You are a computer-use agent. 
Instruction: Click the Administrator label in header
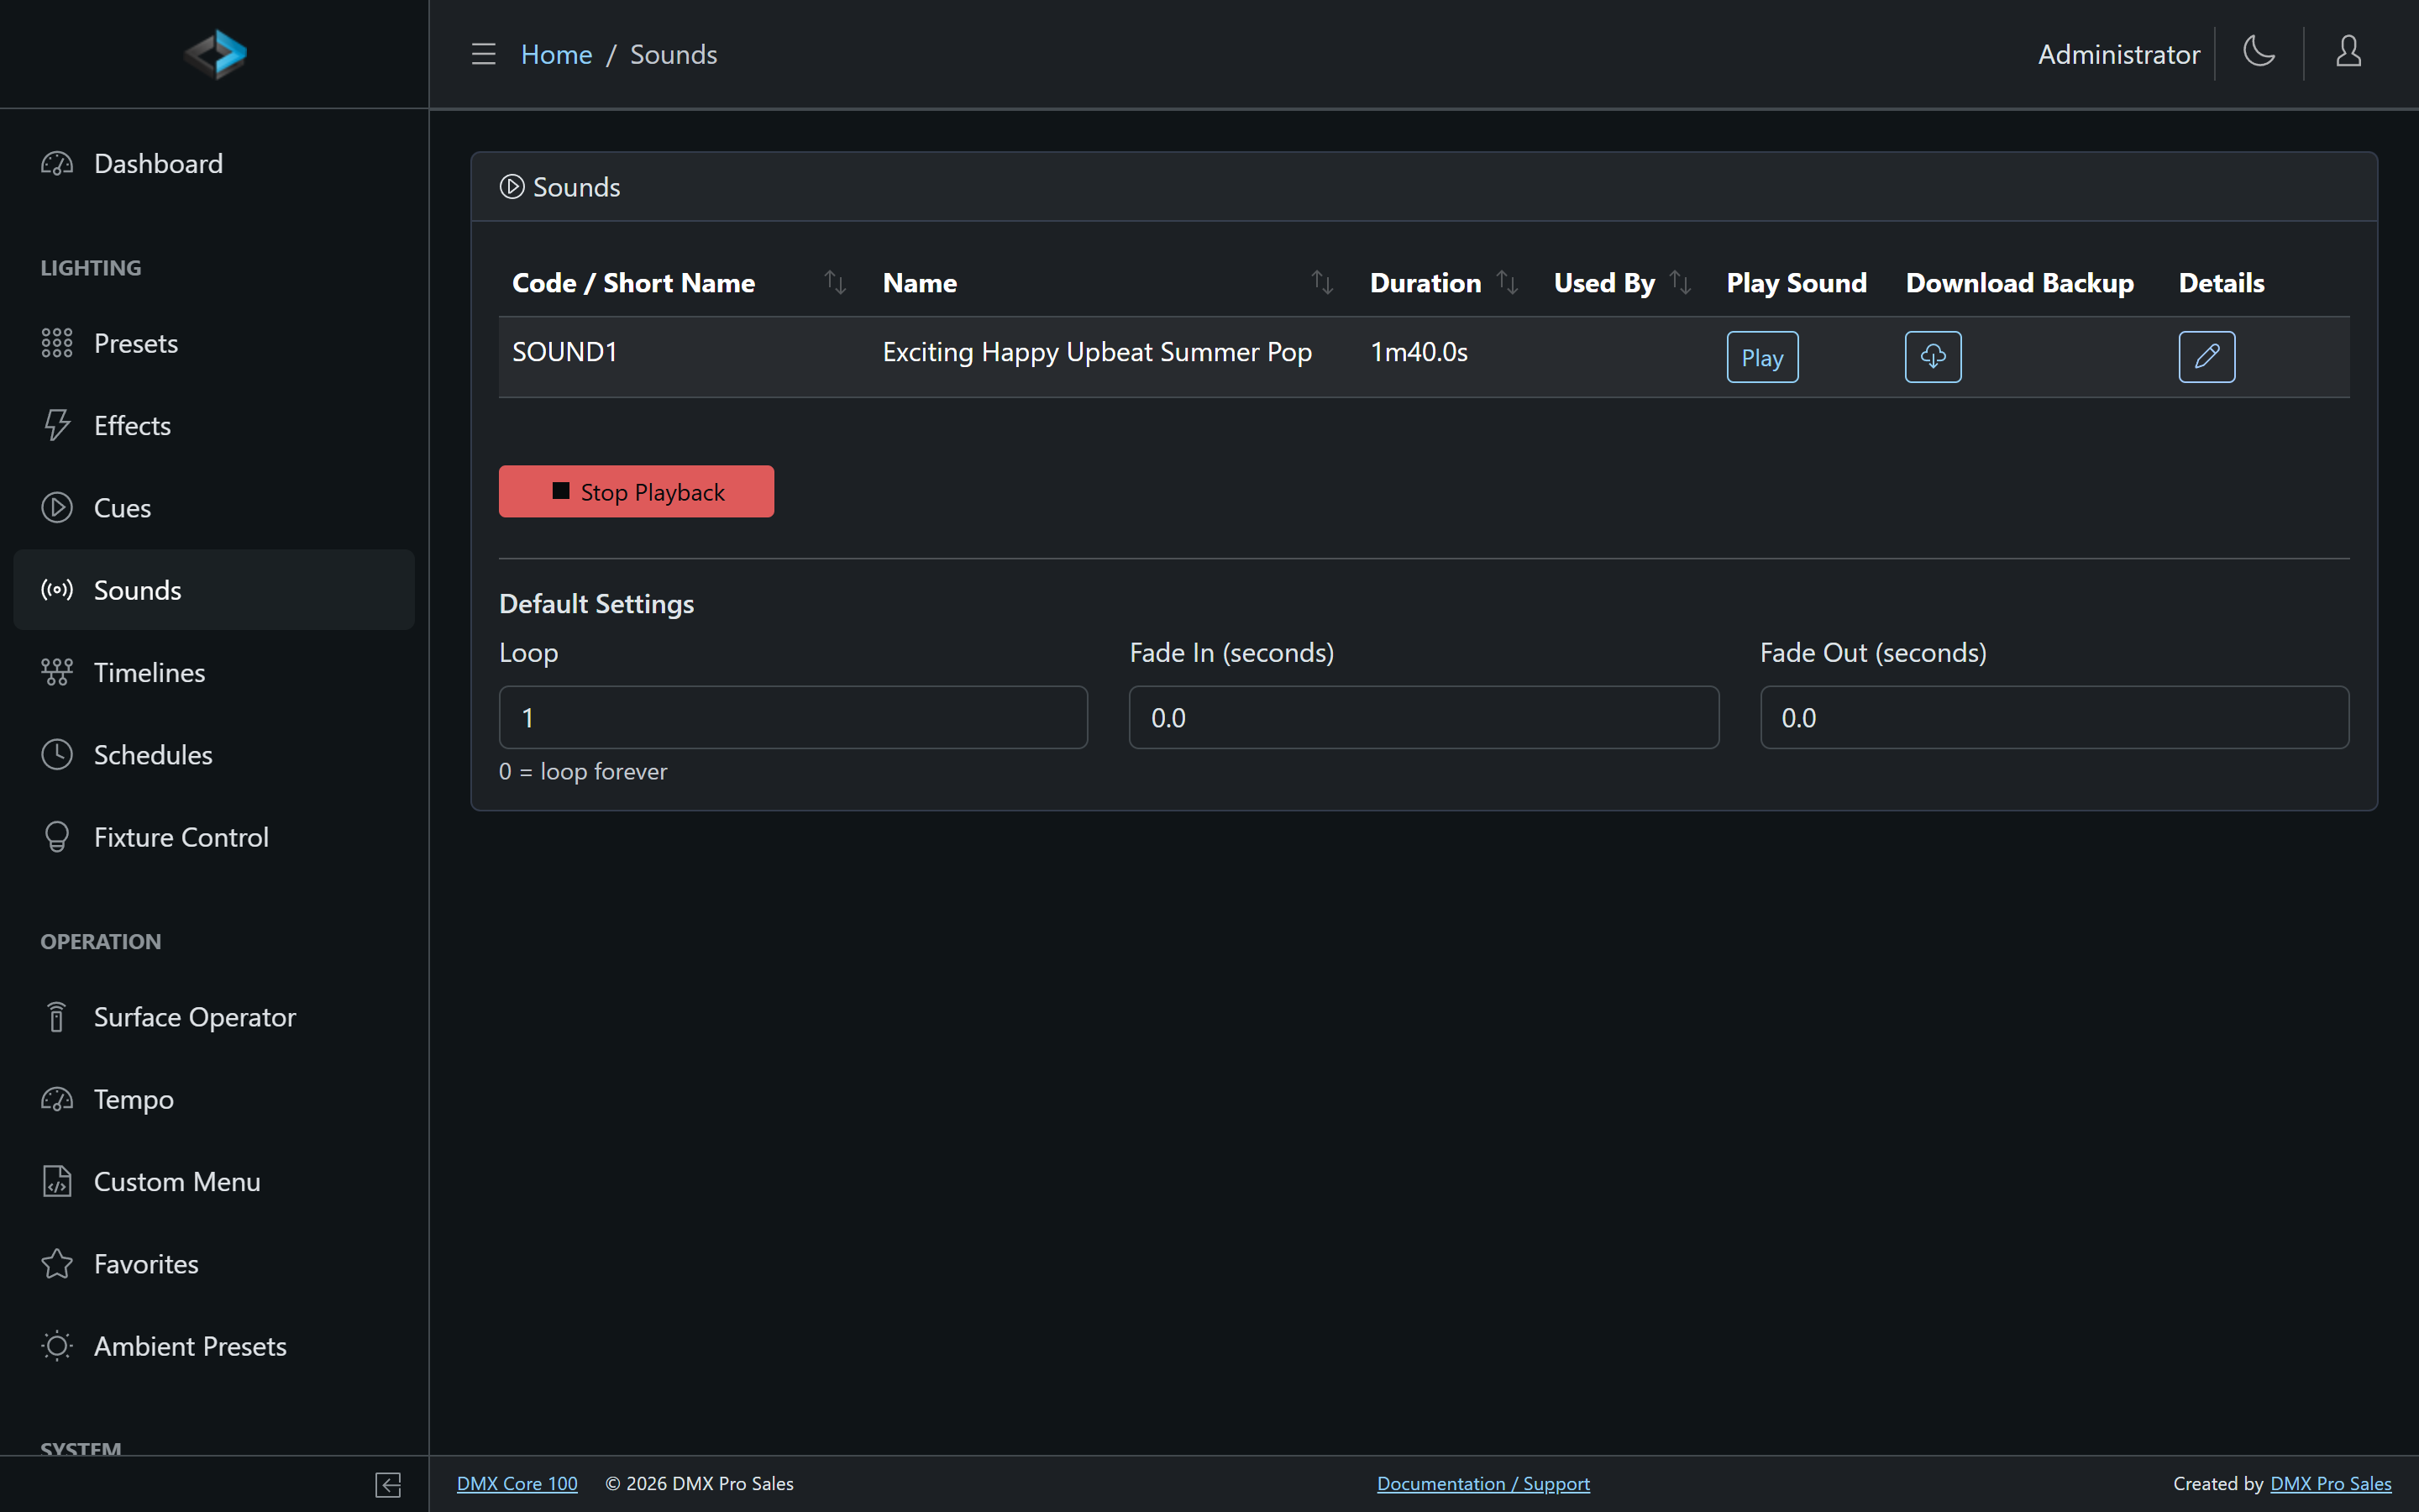(x=2118, y=54)
